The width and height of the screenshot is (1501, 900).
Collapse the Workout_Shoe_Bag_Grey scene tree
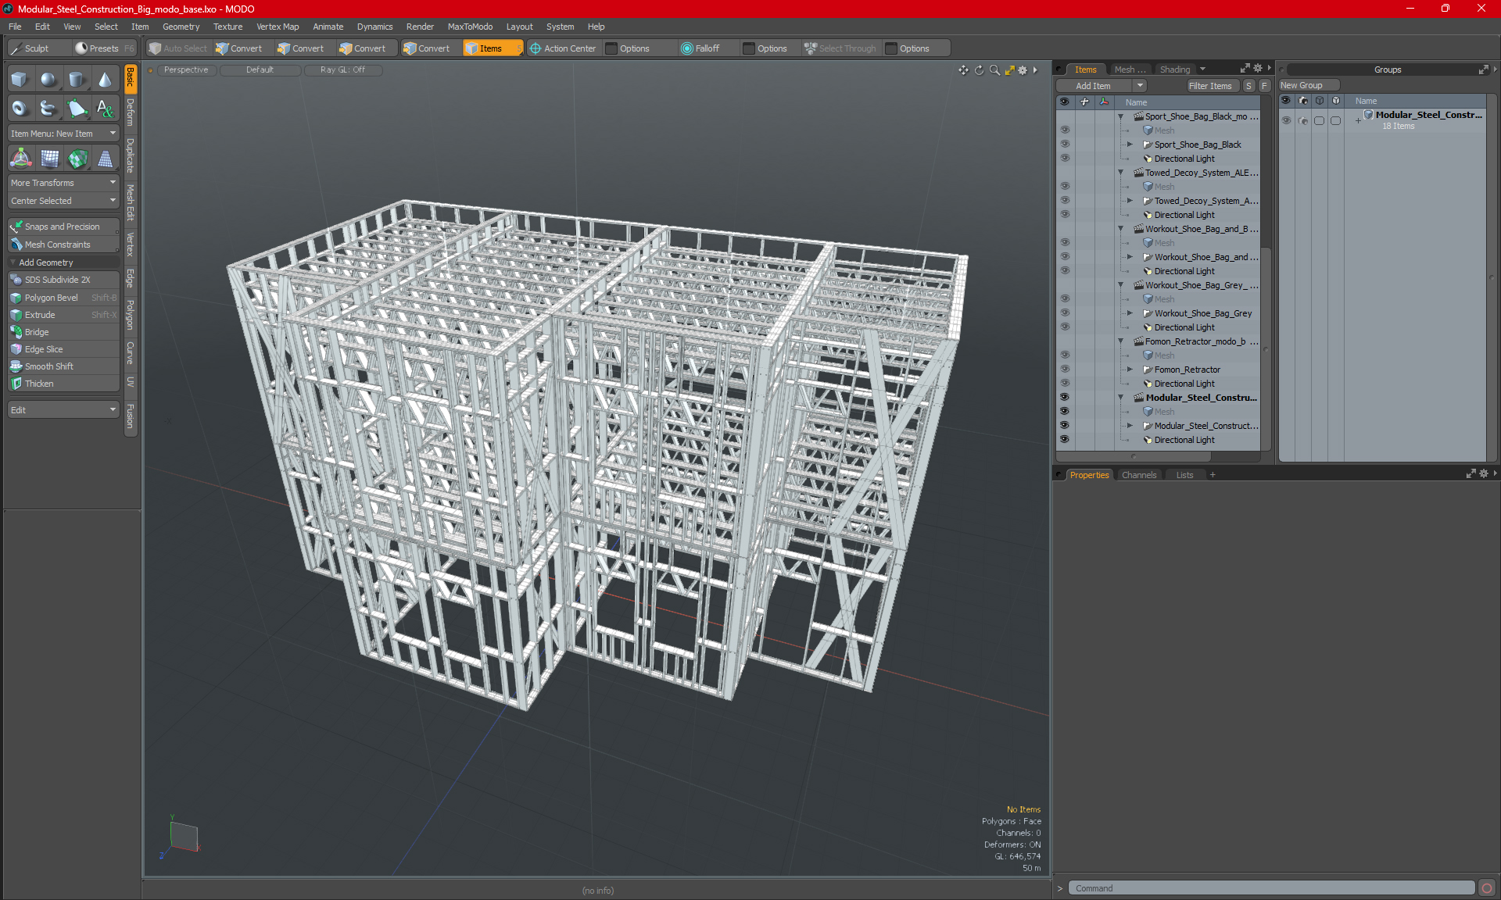1120,285
